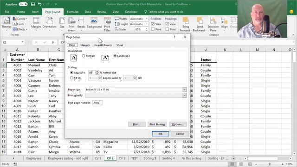Switch to the Header/Footer tab

click(103, 45)
